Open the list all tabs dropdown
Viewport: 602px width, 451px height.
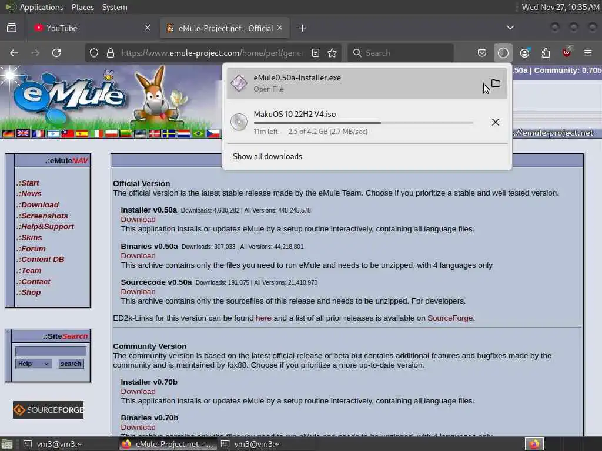pyautogui.click(x=510, y=28)
